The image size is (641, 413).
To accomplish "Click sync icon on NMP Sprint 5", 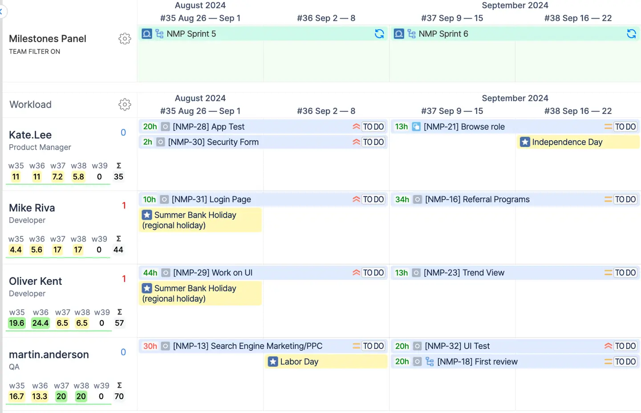I will (x=379, y=34).
